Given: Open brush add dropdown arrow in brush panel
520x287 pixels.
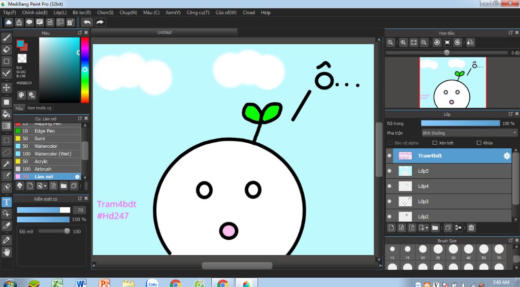Looking at the screenshot, I should coord(45,186).
